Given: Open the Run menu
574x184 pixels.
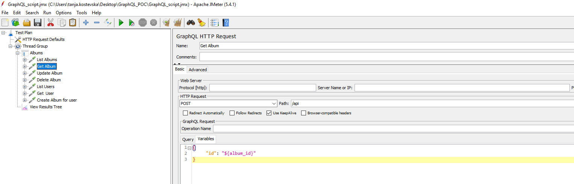Looking at the screenshot, I should 47,13.
